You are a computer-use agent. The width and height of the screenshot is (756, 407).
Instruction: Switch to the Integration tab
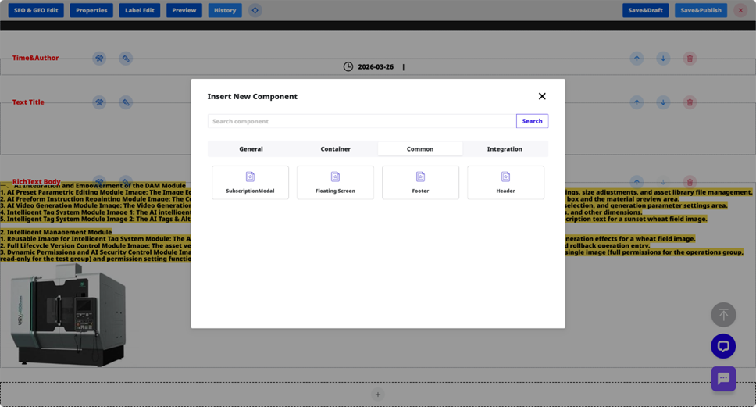tap(505, 149)
